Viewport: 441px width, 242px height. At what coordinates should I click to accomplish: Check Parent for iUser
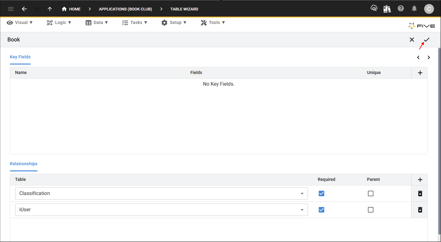click(x=371, y=210)
